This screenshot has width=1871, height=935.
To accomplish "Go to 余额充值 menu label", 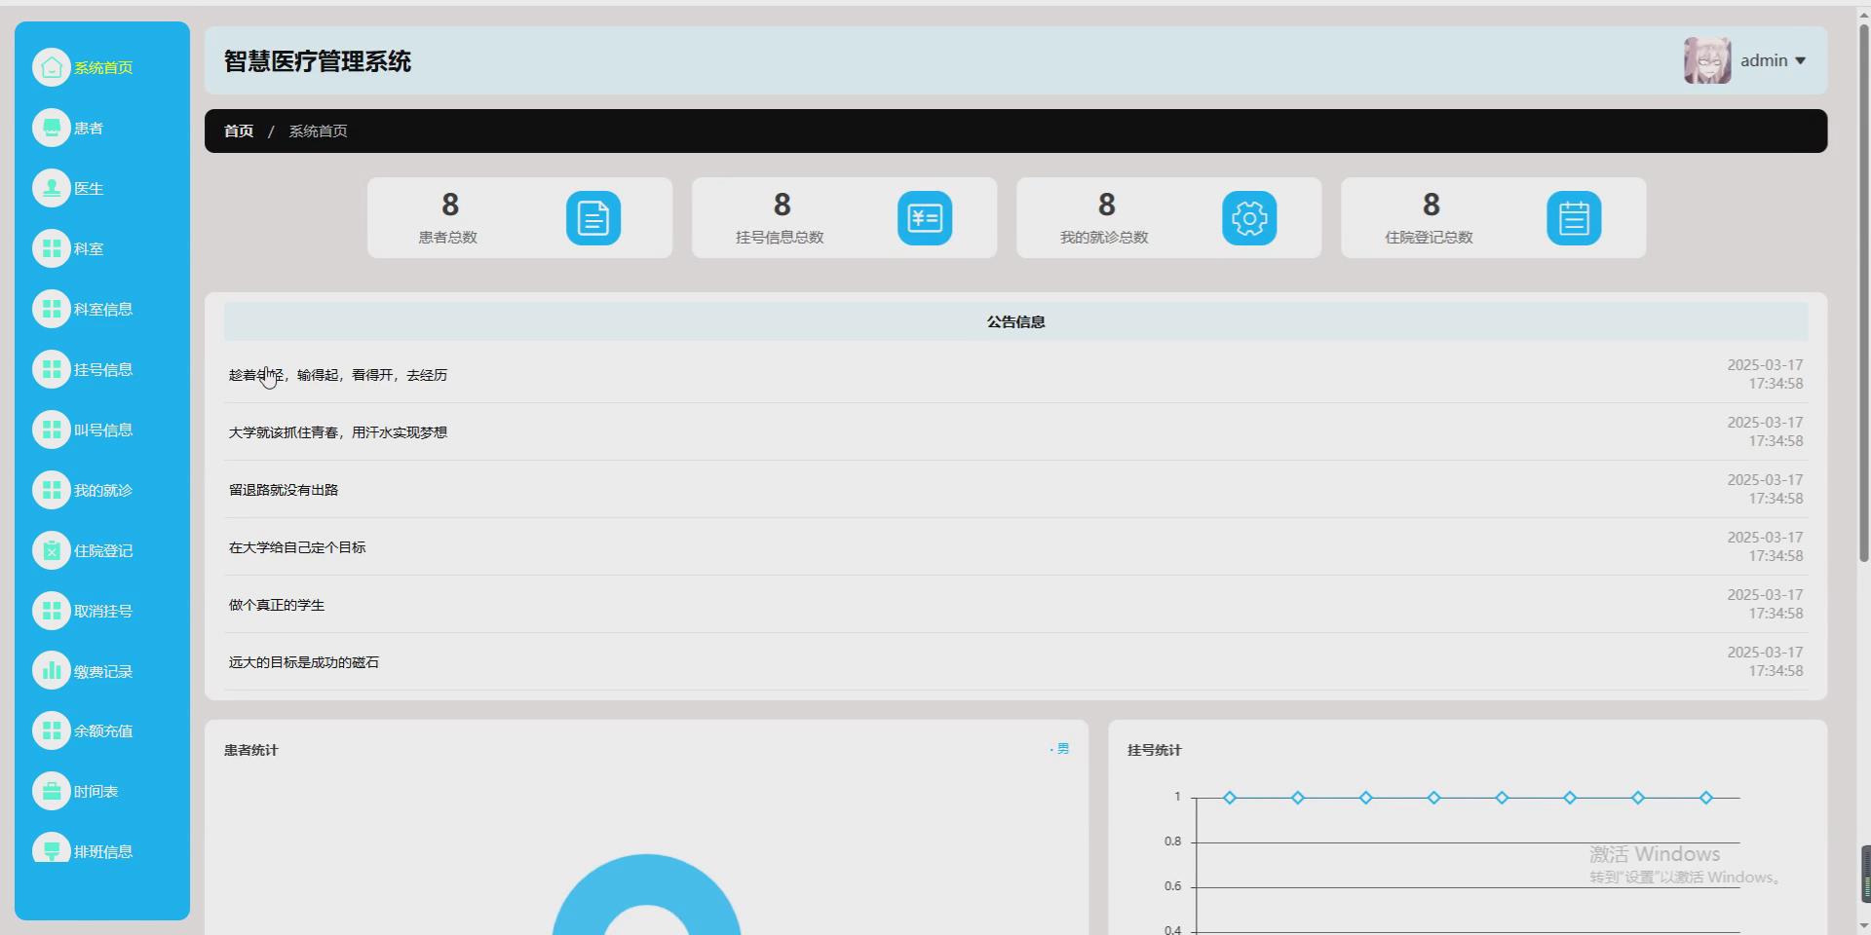I will click(103, 730).
